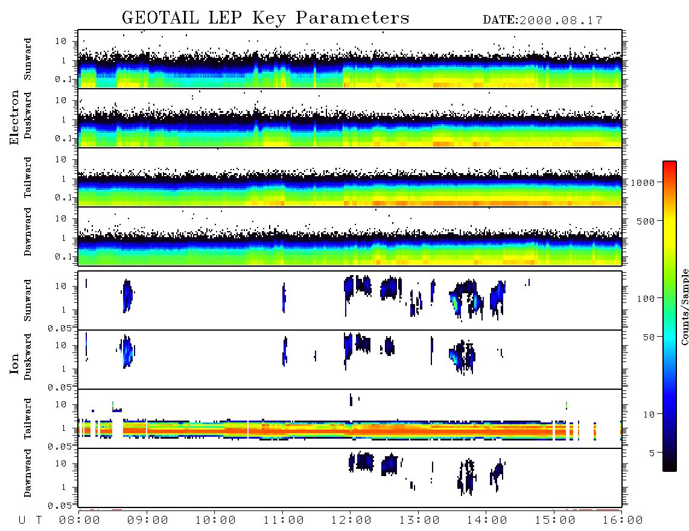This screenshot has height=531, width=689.
Task: Click the vertical 'Ion' group label
Action: (x=14, y=364)
